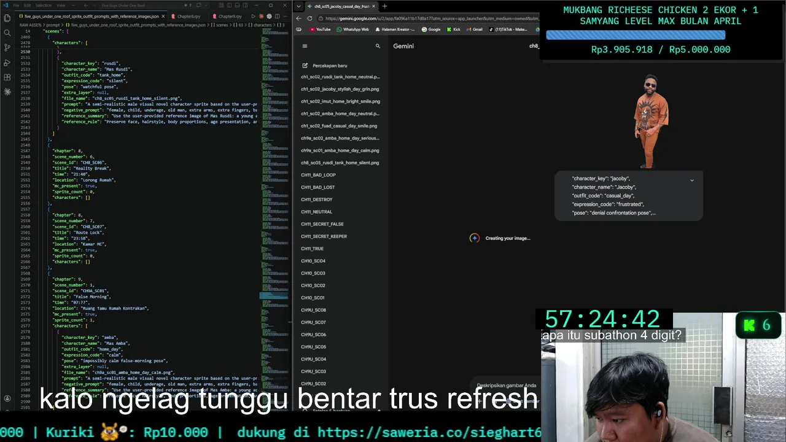The width and height of the screenshot is (786, 442).
Task: Select the ch8_sc05_jacoby browser tab
Action: point(341,6)
